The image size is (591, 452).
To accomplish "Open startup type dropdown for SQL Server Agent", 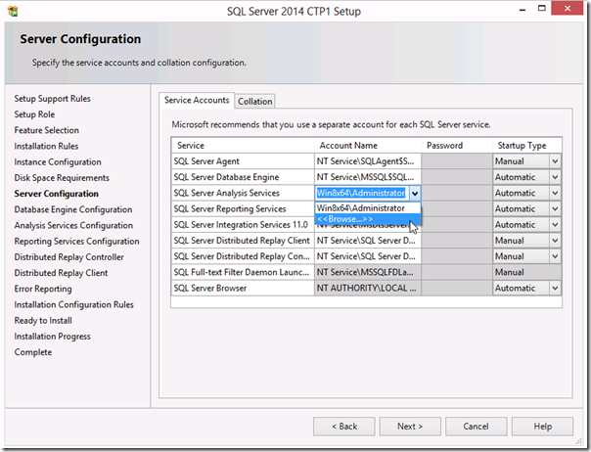I will pos(555,161).
